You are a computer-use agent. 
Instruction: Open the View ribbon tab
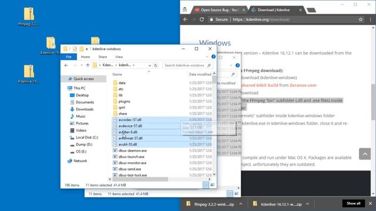(119, 57)
